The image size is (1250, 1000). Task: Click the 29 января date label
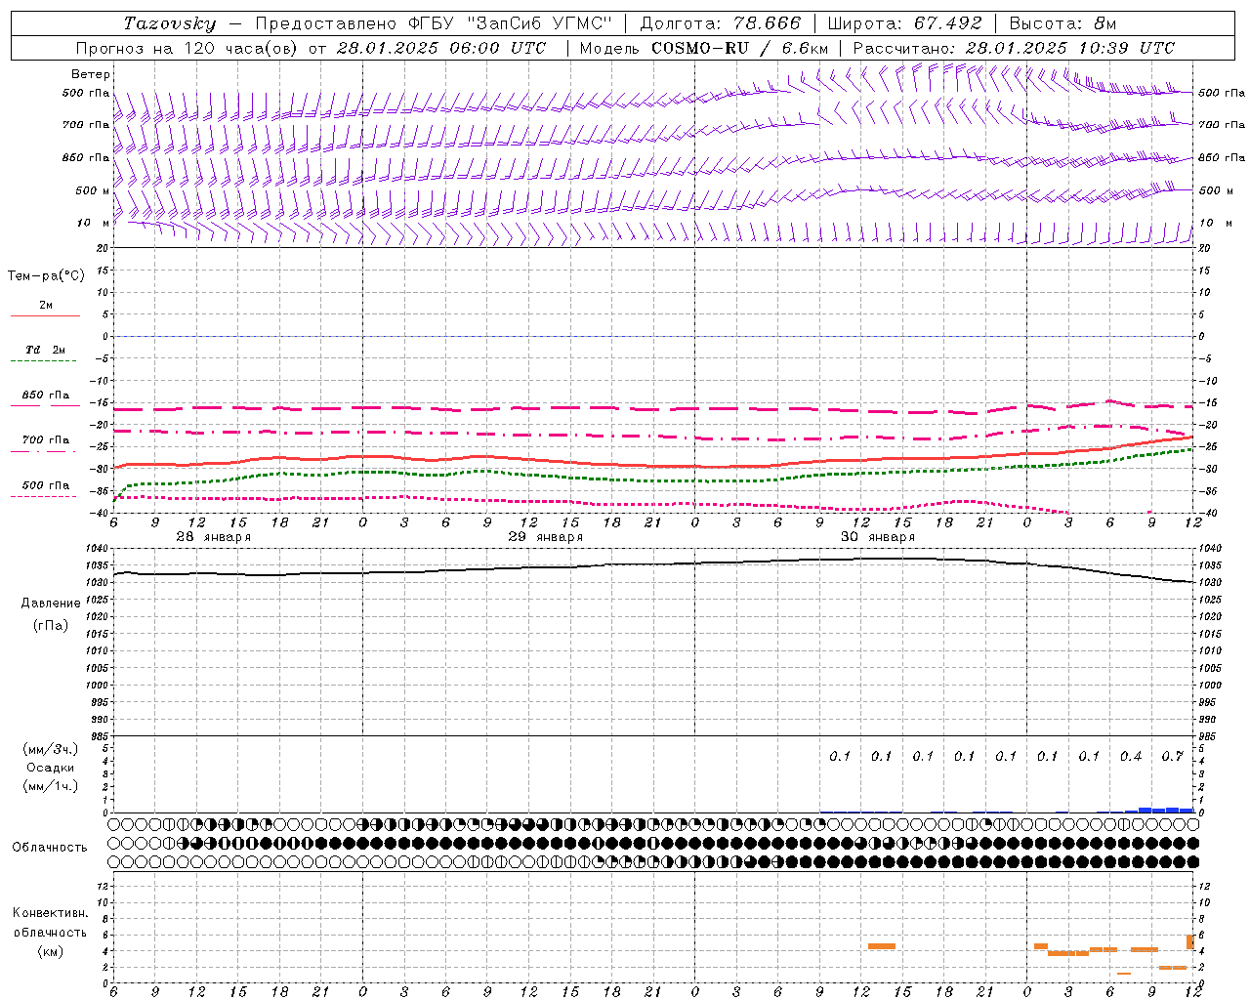pyautogui.click(x=545, y=537)
